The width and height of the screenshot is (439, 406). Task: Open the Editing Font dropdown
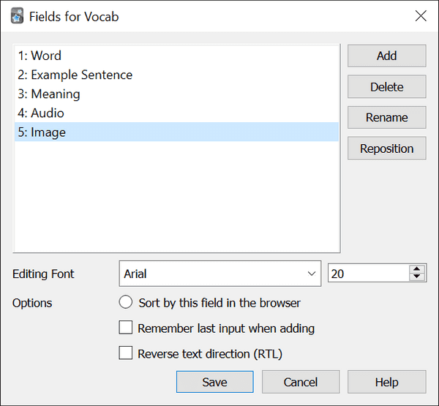coord(219,274)
